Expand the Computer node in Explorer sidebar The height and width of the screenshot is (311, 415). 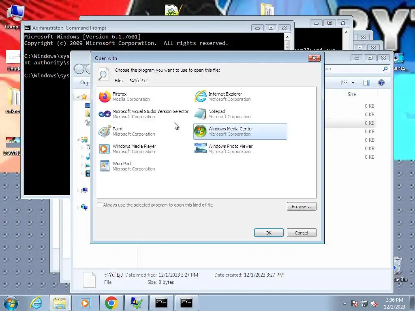[x=78, y=190]
